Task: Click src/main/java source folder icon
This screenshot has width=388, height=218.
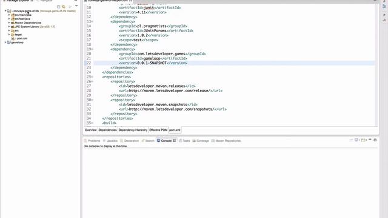Action: click(13, 15)
